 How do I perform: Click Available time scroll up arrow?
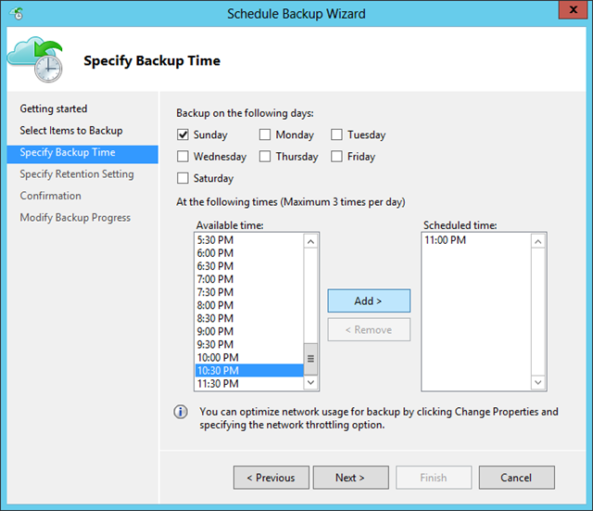click(311, 241)
